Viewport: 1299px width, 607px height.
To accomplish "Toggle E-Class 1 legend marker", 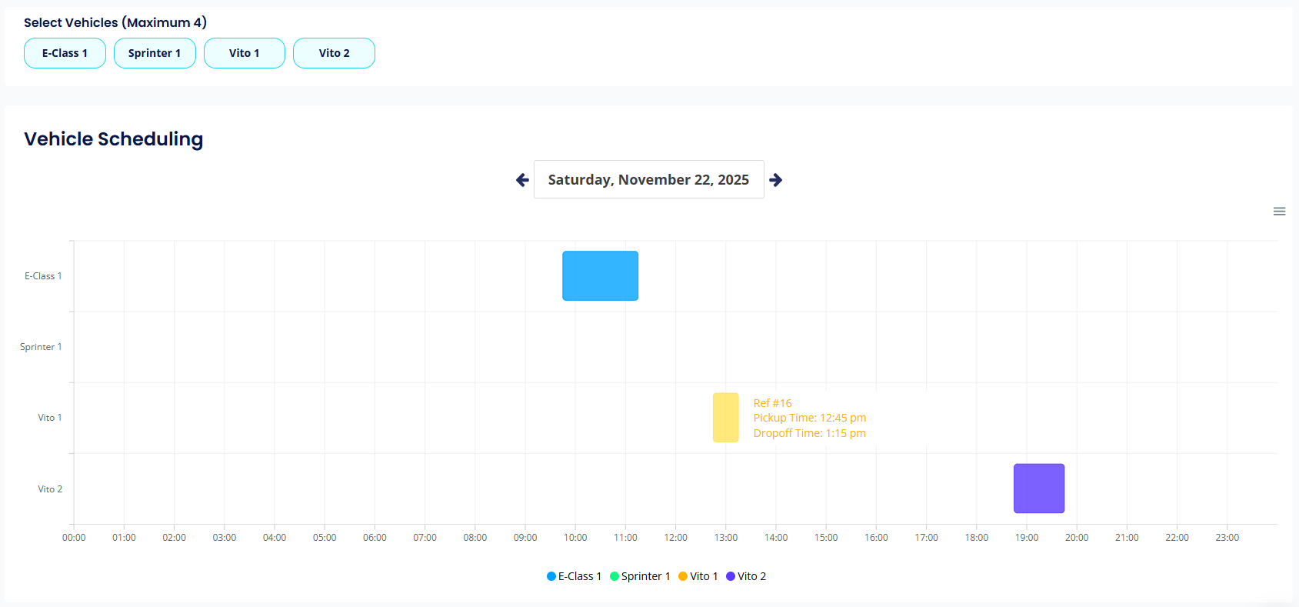I will [551, 576].
